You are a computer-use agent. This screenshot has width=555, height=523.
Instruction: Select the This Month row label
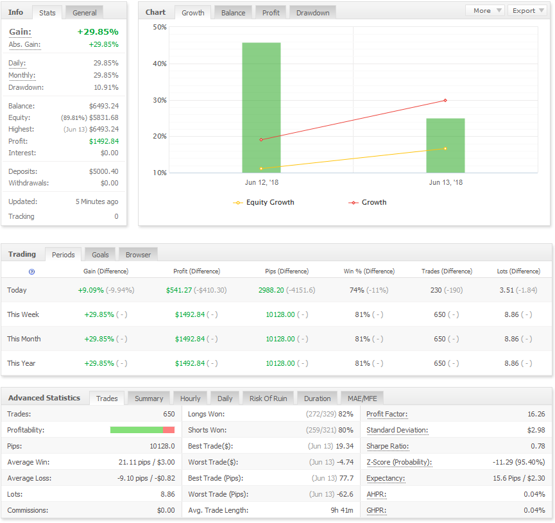24,339
